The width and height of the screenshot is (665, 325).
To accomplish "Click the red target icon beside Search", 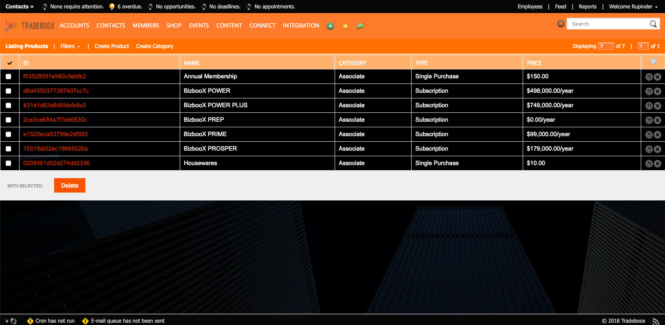I will point(561,24).
